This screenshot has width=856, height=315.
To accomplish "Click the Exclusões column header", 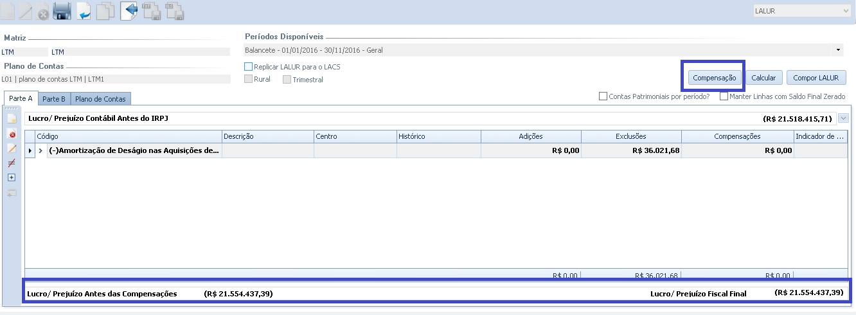I will coord(630,136).
